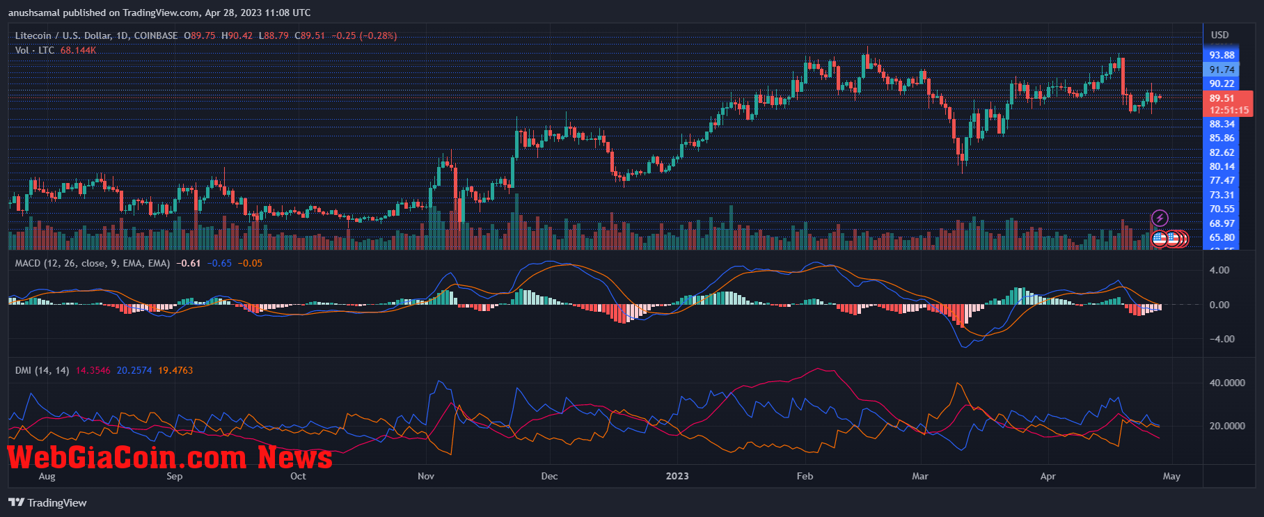Image resolution: width=1264 pixels, height=517 pixels.
Task: Click the May label on time axis
Action: point(1171,477)
